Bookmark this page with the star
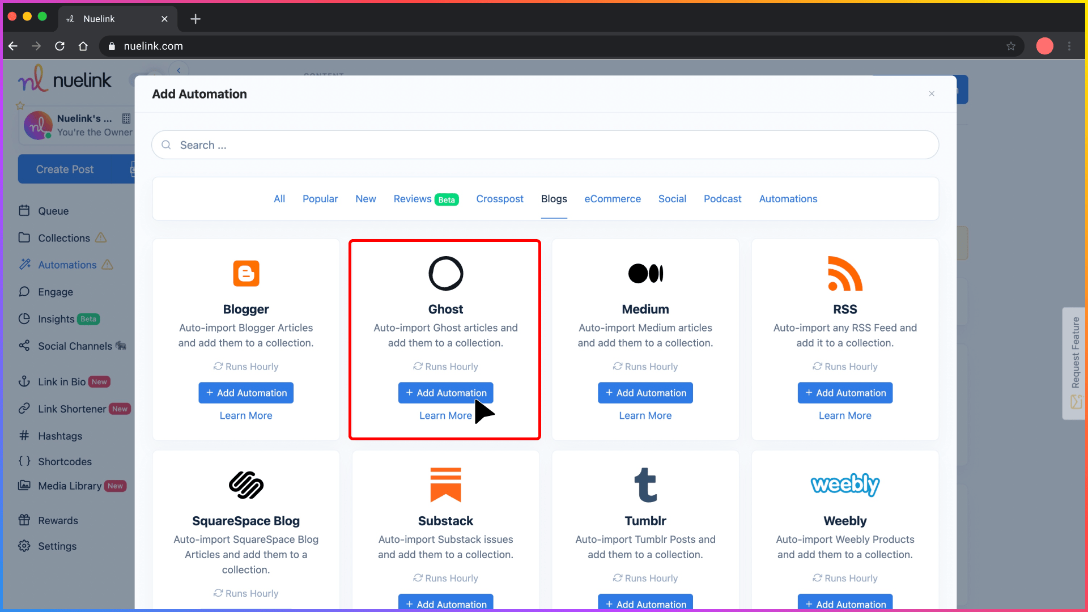1088x612 pixels. (1011, 46)
